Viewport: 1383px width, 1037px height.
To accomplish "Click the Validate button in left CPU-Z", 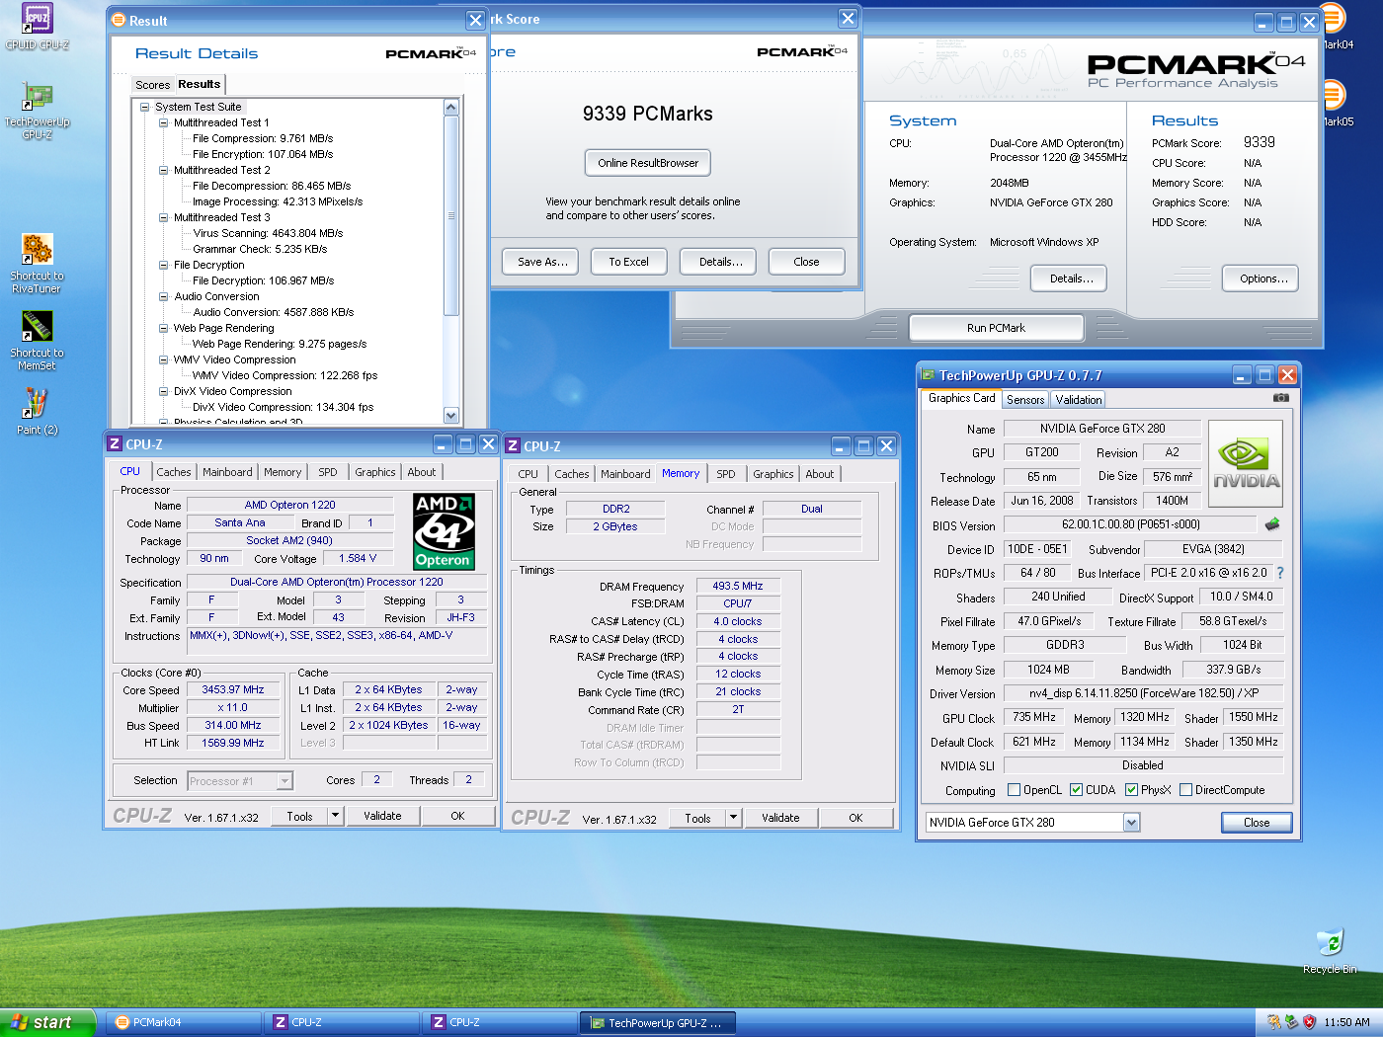I will (x=382, y=816).
